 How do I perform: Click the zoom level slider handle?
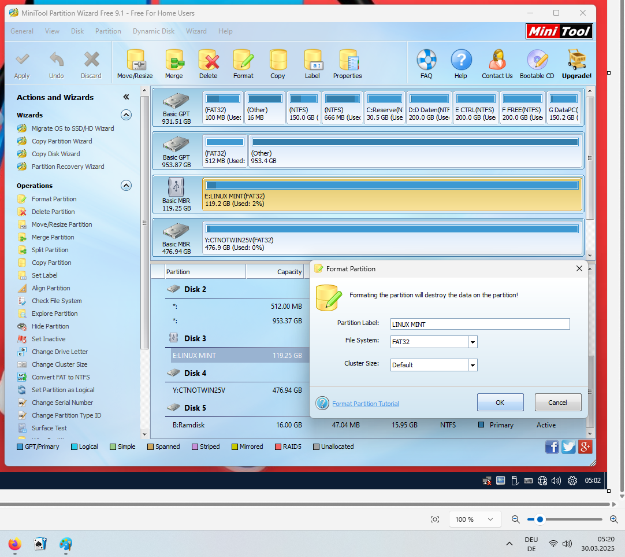click(x=540, y=519)
